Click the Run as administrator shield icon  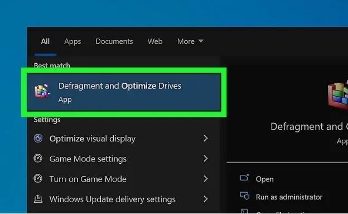pos(245,196)
